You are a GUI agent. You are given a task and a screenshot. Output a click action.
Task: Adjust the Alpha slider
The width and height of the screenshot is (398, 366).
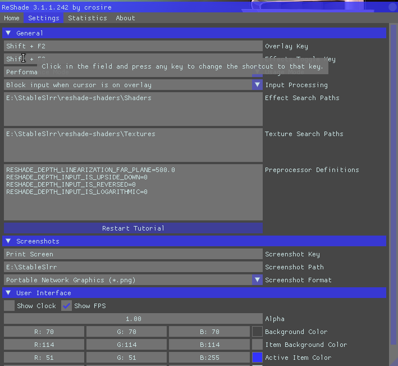[133, 319]
